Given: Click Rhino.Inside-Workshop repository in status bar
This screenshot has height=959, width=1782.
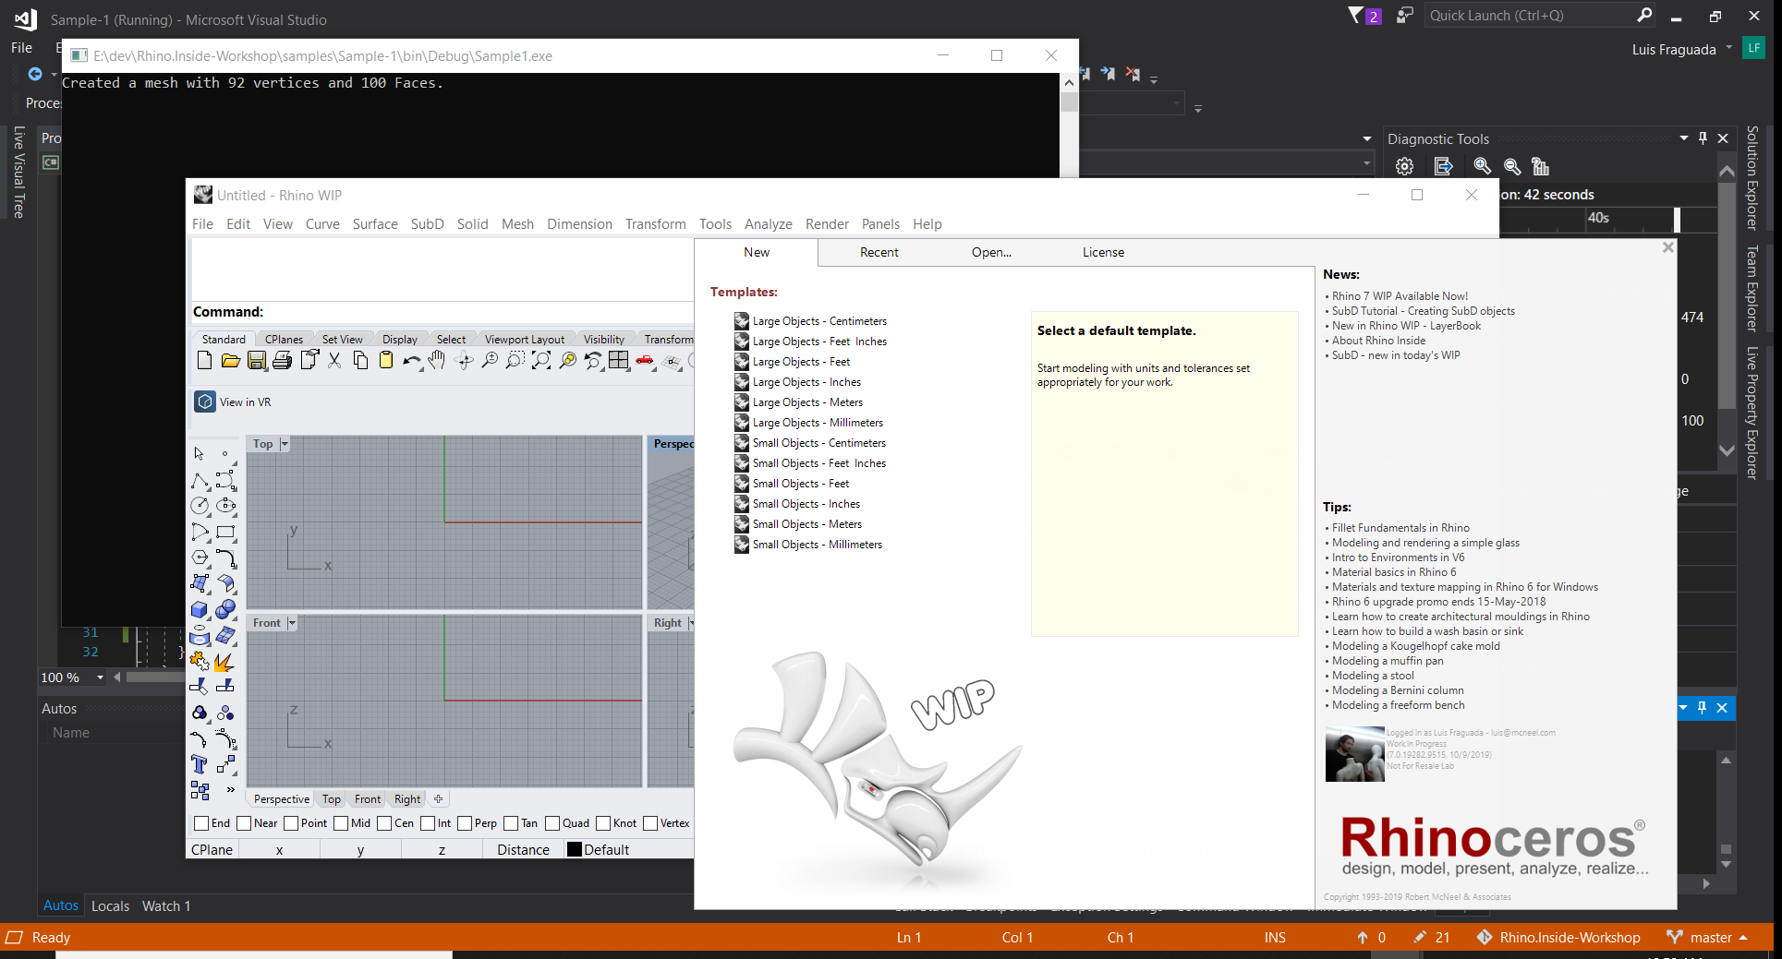Looking at the screenshot, I should [x=1558, y=938].
